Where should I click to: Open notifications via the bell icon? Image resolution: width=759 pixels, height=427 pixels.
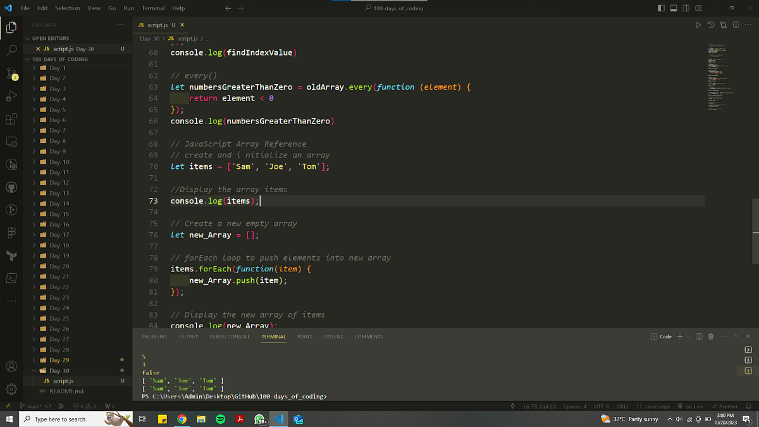pyautogui.click(x=748, y=406)
